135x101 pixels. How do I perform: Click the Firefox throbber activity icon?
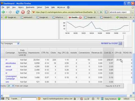(133, 7)
